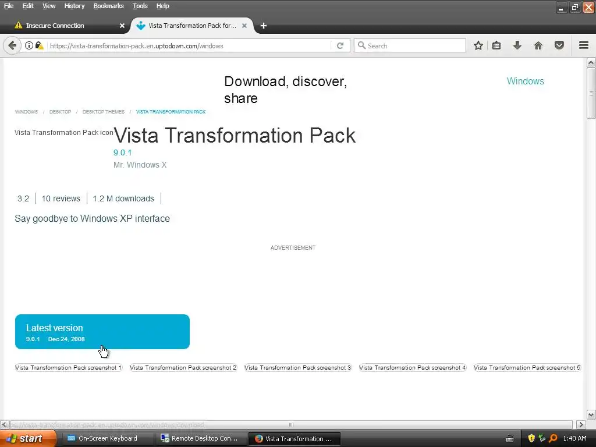Click the 10 reviews link

point(61,198)
